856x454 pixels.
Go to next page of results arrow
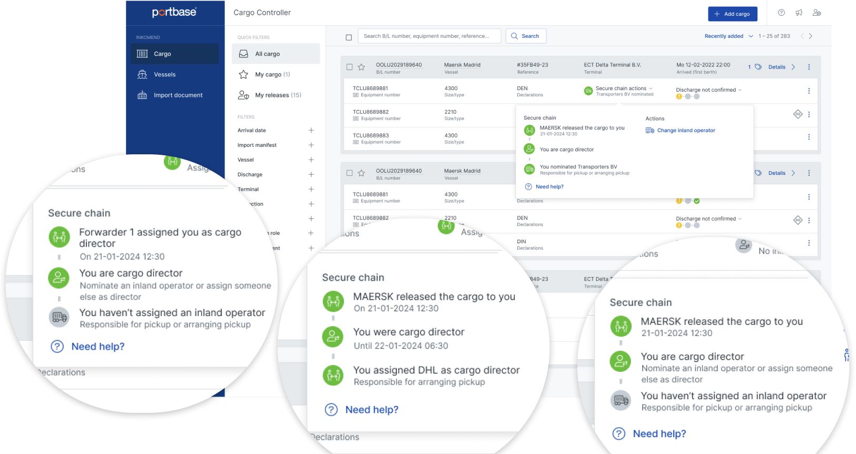click(x=811, y=36)
